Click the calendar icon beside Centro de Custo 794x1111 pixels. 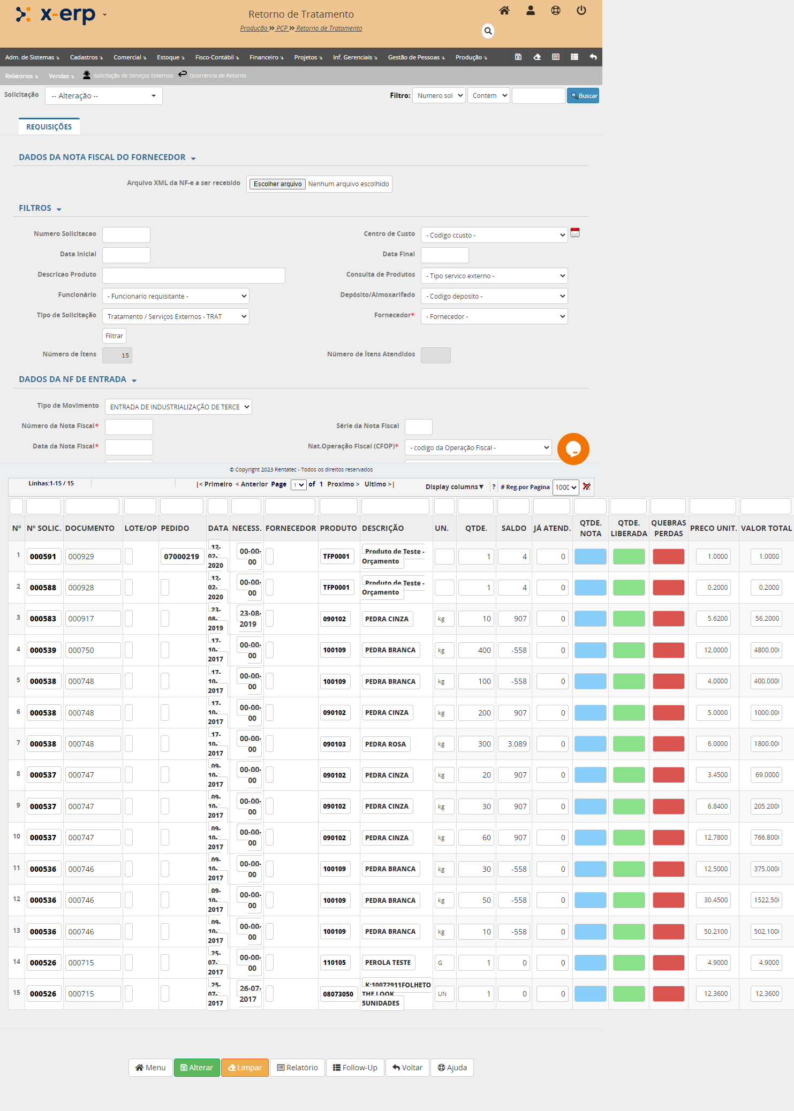tap(575, 233)
